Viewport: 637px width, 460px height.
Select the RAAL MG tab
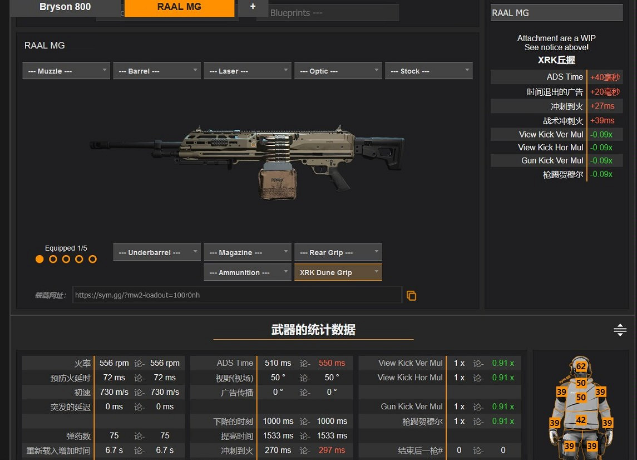(x=179, y=8)
